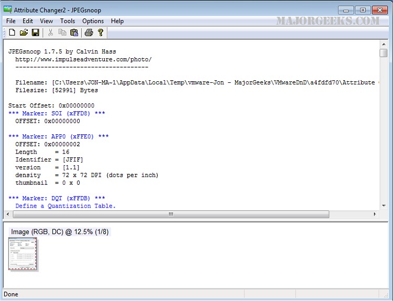Save log using the floppy disk icon
The height and width of the screenshot is (301, 393).
tap(36, 33)
